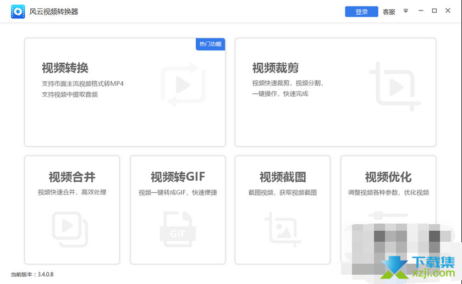Click the 登录 login button

pyautogui.click(x=361, y=12)
